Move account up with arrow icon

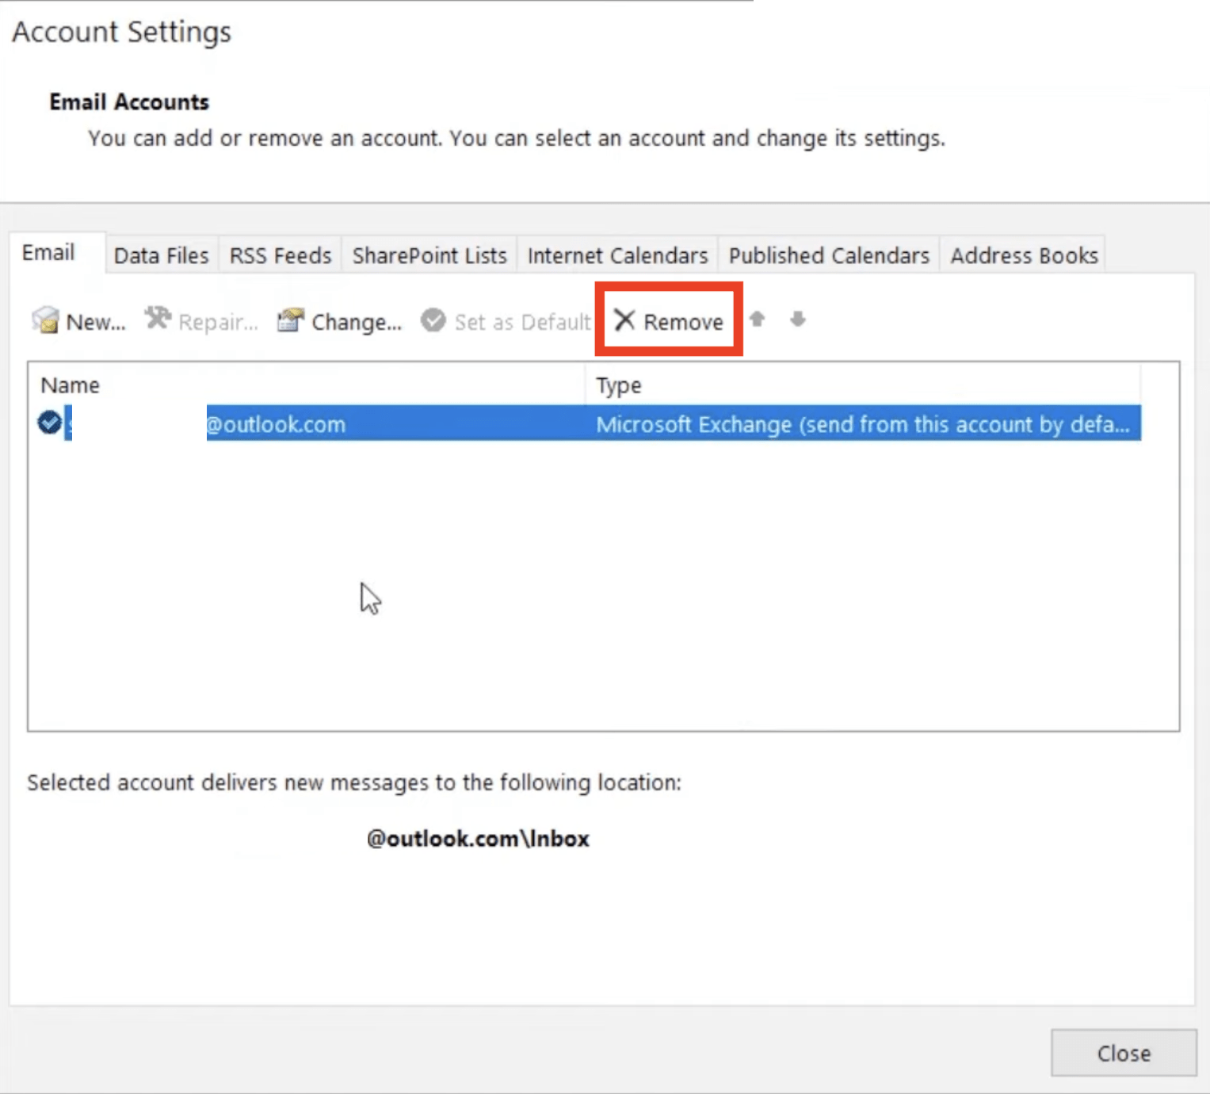click(x=758, y=319)
